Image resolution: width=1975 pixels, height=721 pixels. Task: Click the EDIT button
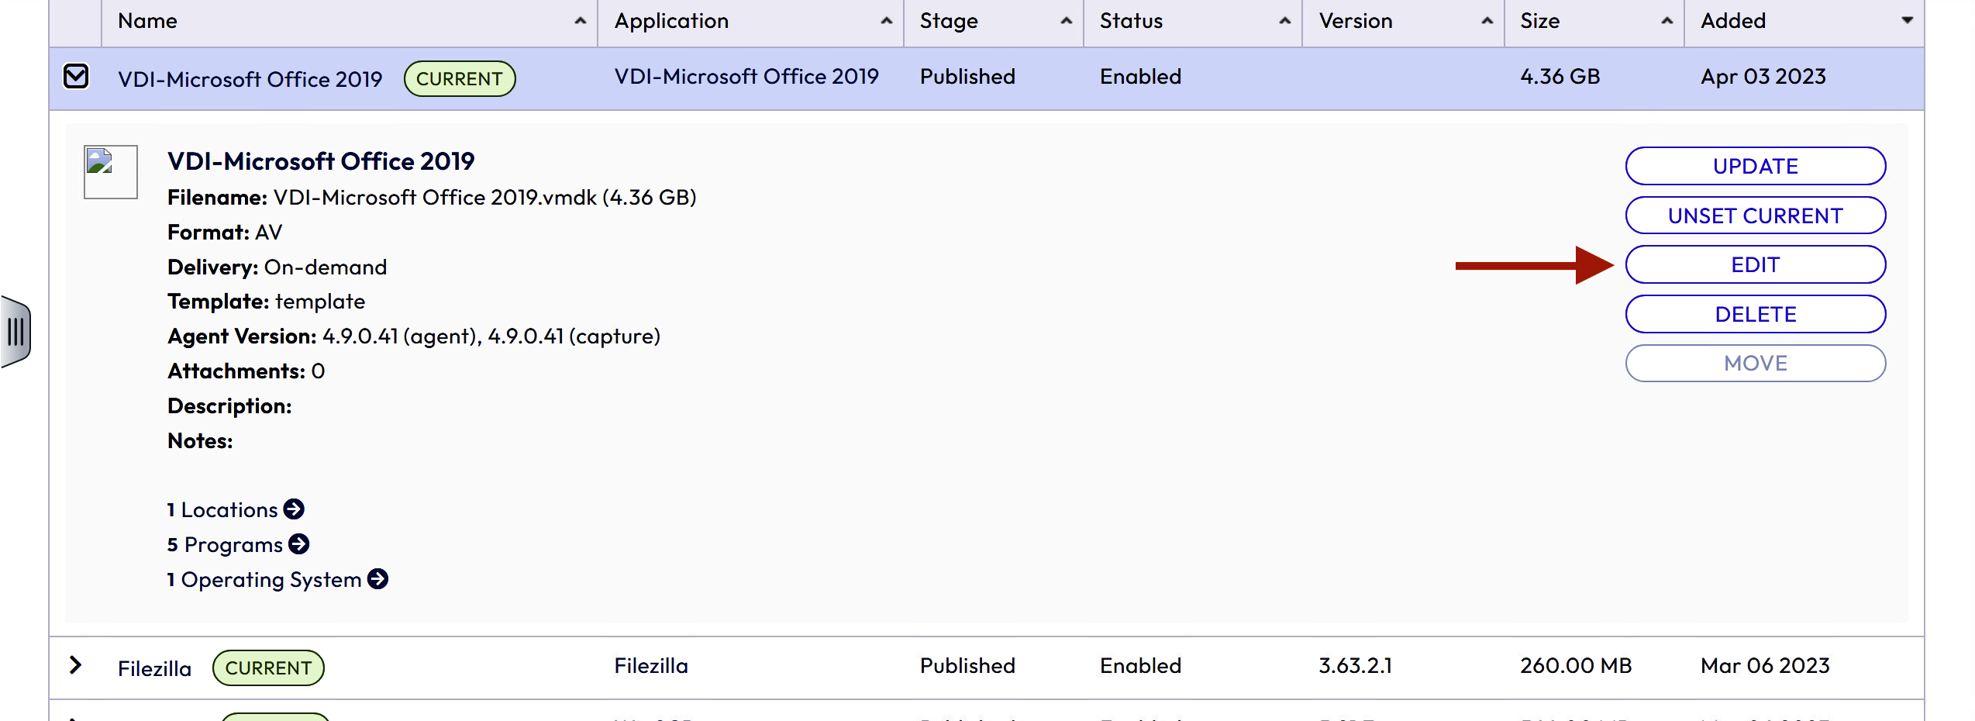point(1755,265)
